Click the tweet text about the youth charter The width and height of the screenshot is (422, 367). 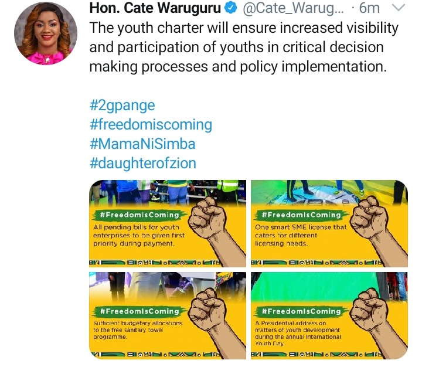(x=244, y=47)
